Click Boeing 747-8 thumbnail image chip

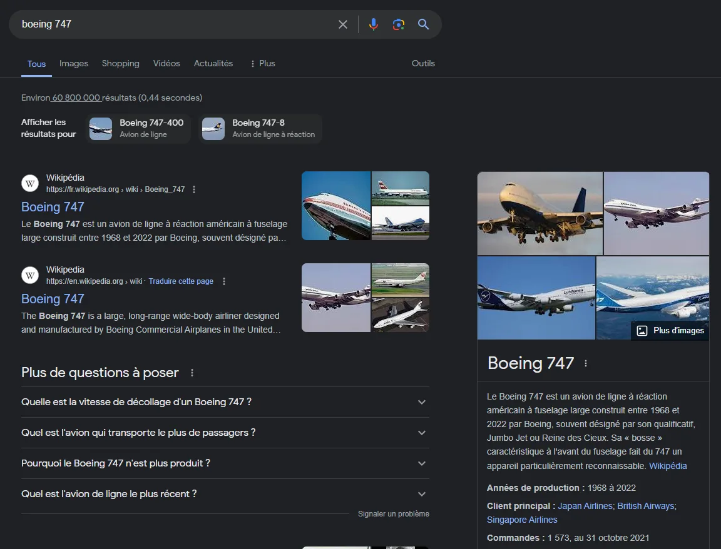[x=213, y=129]
